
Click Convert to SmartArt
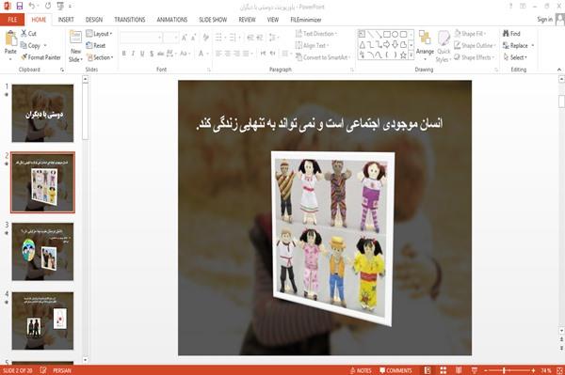click(x=322, y=57)
